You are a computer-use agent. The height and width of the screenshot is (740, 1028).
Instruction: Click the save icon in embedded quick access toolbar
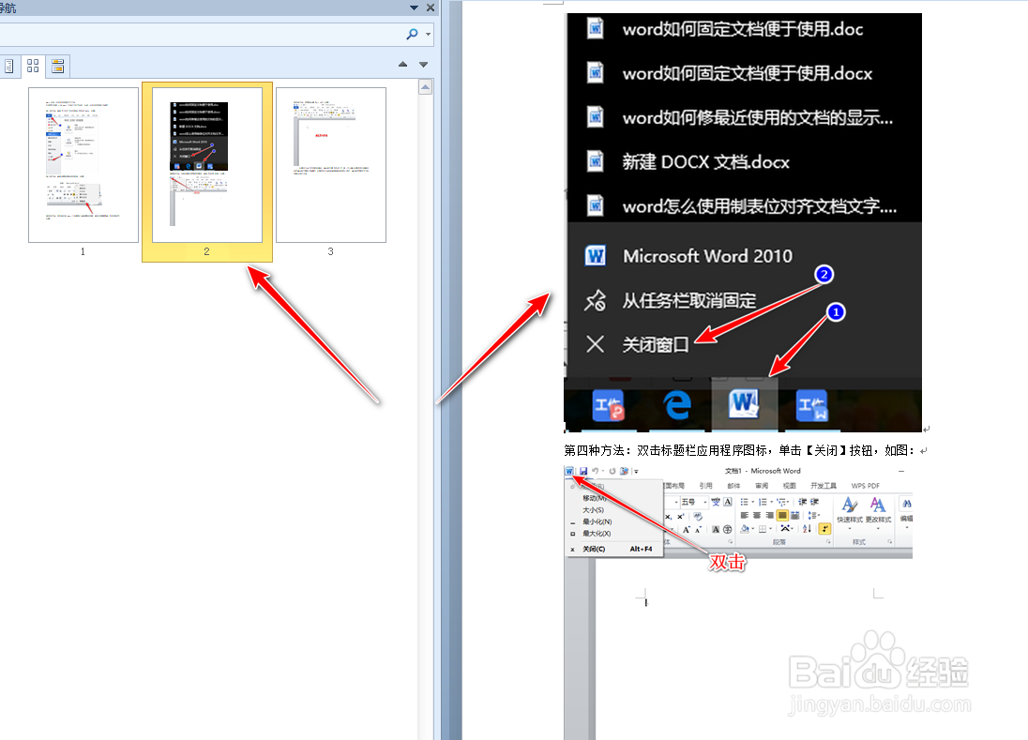point(582,471)
